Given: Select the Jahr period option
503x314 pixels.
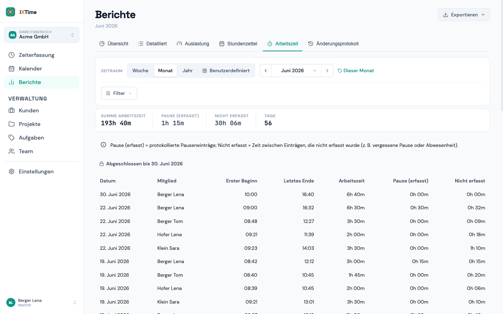Looking at the screenshot, I should [188, 70].
